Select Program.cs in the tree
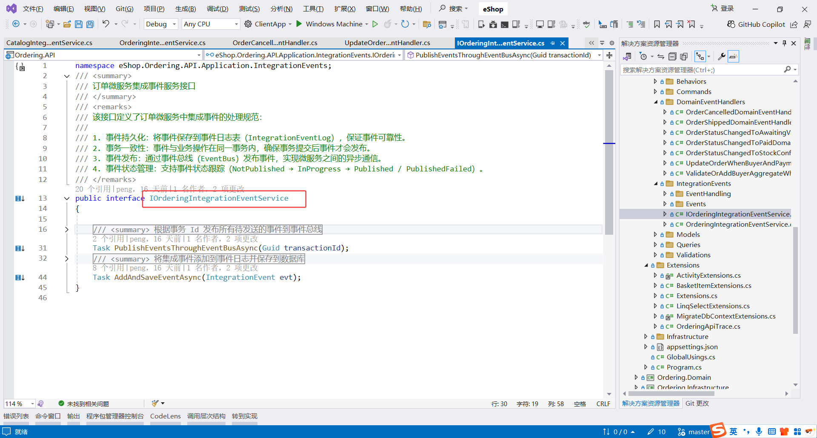 684,367
